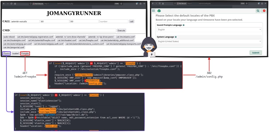Open account icon in JOMANGYRUNNER browser toolbar
The image size is (269, 132).
(x=137, y=3)
